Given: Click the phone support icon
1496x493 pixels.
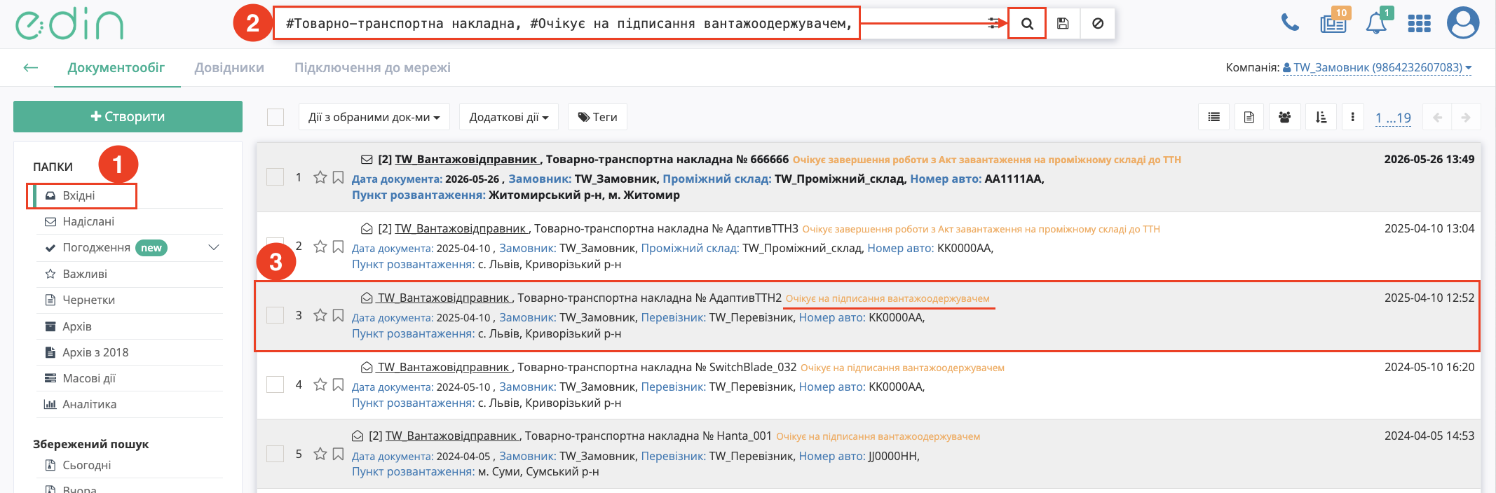Looking at the screenshot, I should point(1290,23).
